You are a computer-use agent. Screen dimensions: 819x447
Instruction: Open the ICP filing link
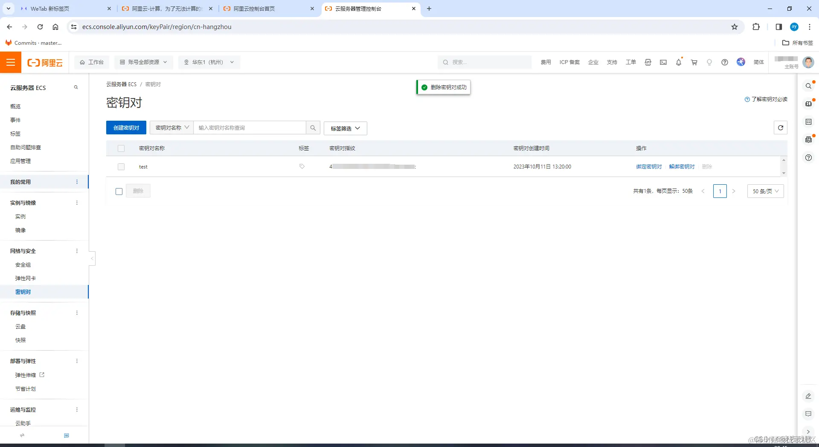click(569, 62)
